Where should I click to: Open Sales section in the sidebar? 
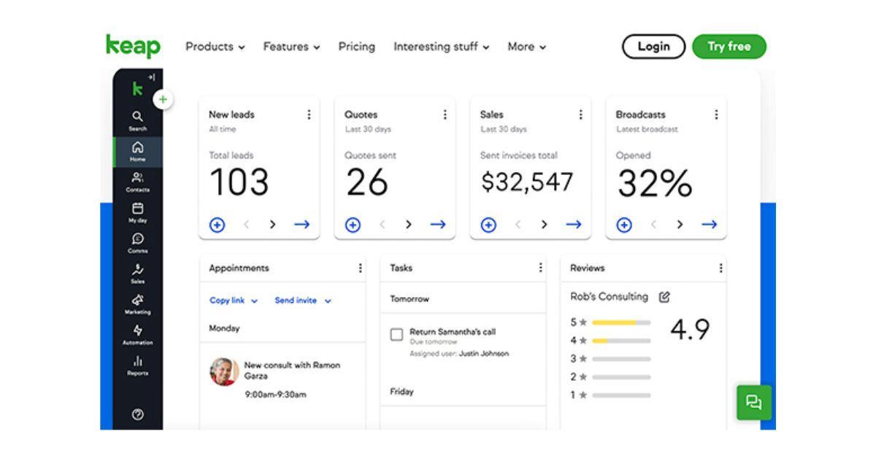click(137, 274)
